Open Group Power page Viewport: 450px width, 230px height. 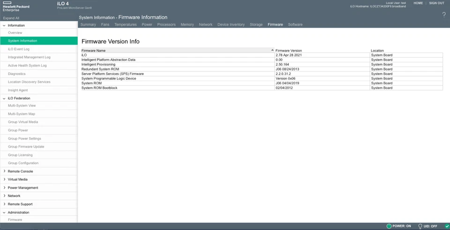[39, 130]
